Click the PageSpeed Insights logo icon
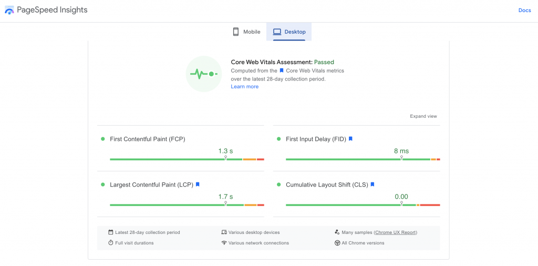The width and height of the screenshot is (538, 266). point(9,11)
